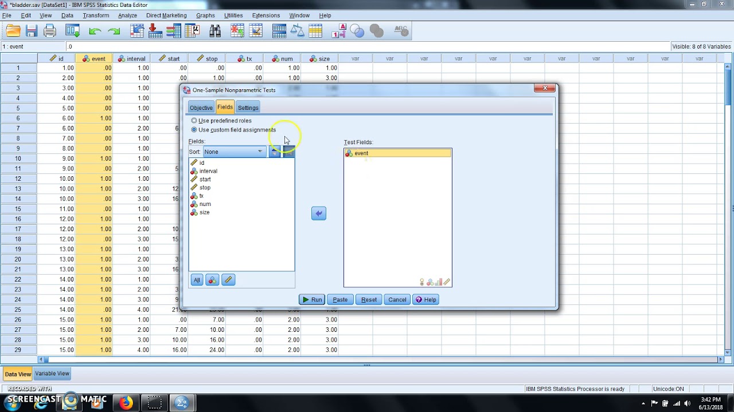
Task: Select the tx field in Fields list
Action: coord(241,196)
